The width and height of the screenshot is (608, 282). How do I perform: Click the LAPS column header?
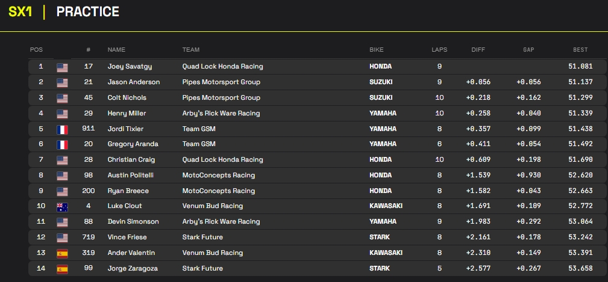(439, 50)
